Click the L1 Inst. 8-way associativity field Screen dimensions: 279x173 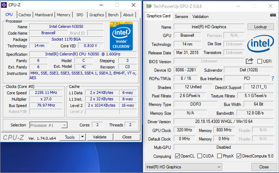(x=128, y=99)
